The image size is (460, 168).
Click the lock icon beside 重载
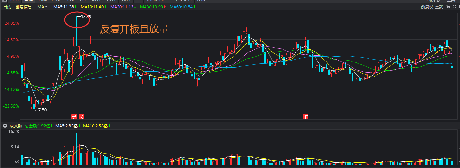click(448, 7)
